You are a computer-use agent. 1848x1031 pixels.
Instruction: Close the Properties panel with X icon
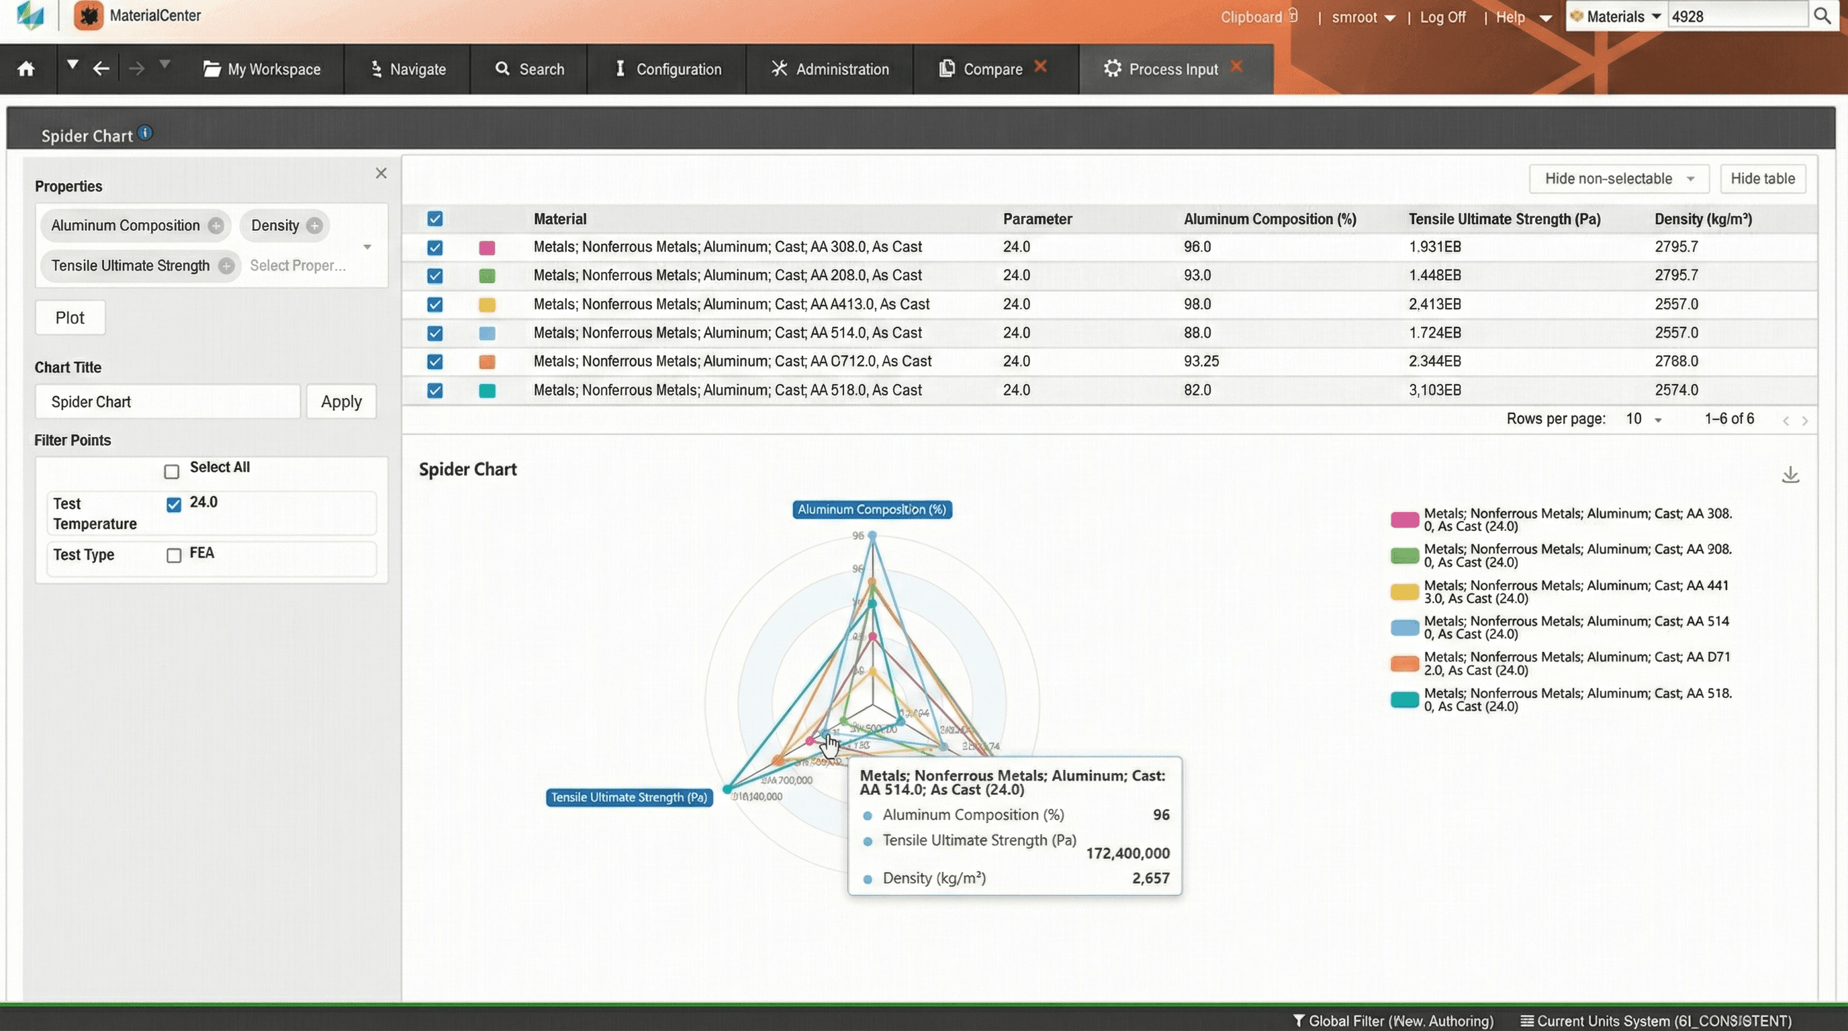coord(381,173)
